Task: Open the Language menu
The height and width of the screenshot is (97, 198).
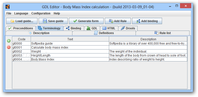Action: click(21, 13)
